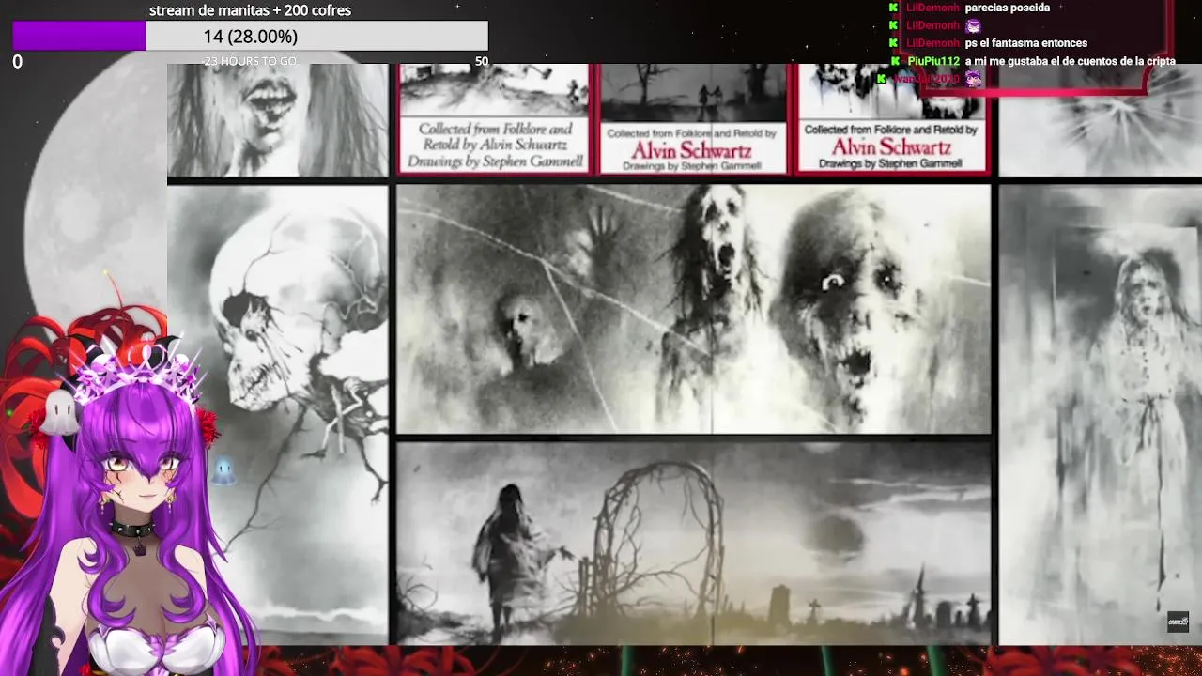This screenshot has width=1202, height=676.
Task: Click the "14 (28.00%)" goal progress text
Action: tap(250, 37)
